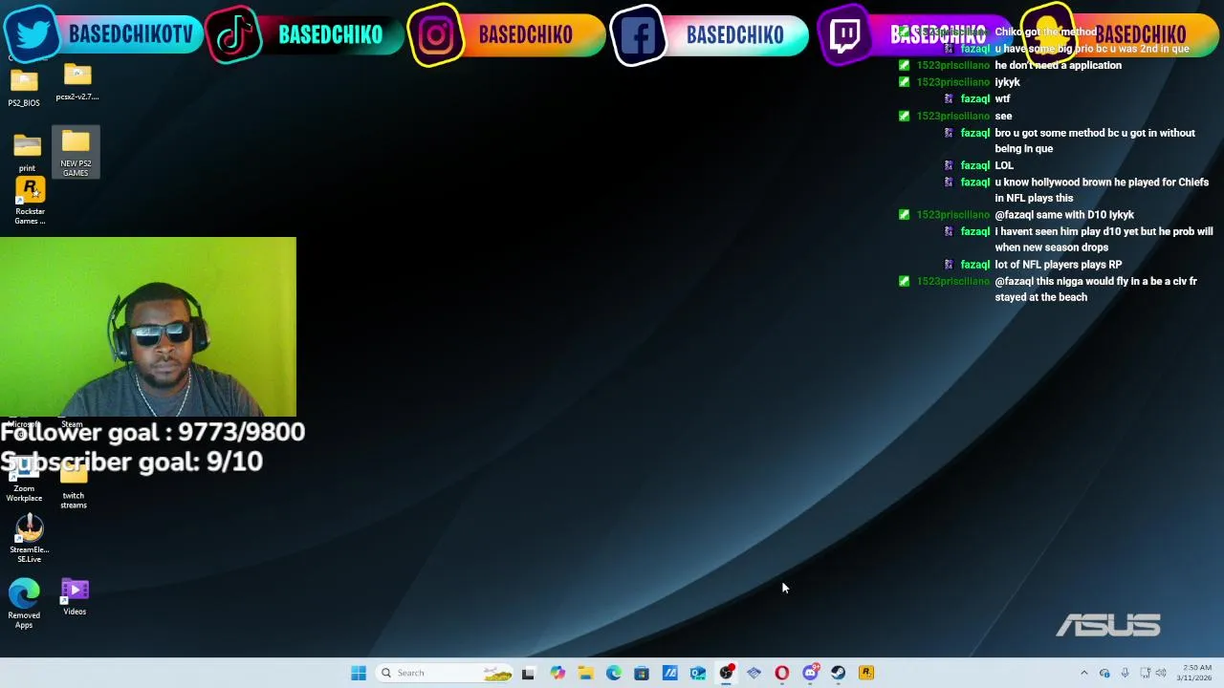The height and width of the screenshot is (688, 1224).
Task: Open Steam from the taskbar
Action: pyautogui.click(x=838, y=673)
